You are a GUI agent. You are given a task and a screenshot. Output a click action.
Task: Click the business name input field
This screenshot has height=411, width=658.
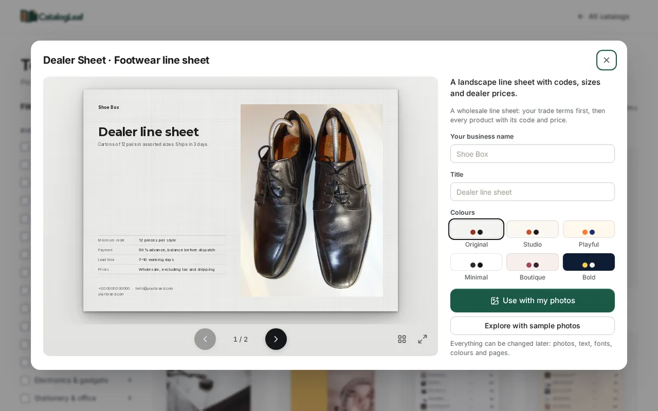532,153
